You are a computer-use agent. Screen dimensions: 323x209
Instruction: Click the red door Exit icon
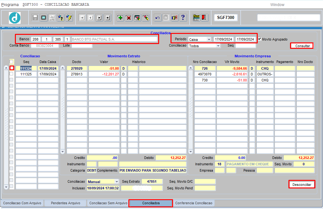pos(204,17)
